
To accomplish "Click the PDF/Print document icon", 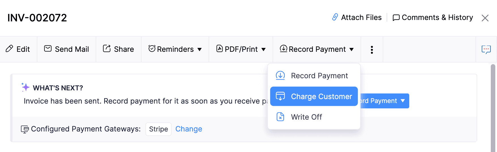I will (220, 49).
